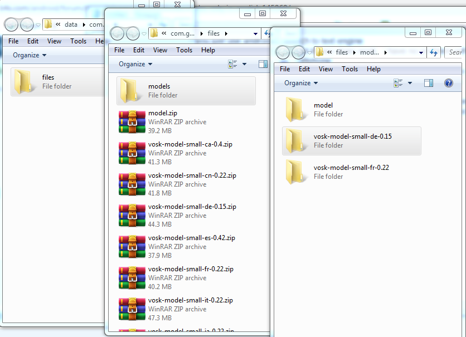Open address history dropdown in middle window

click(255, 33)
